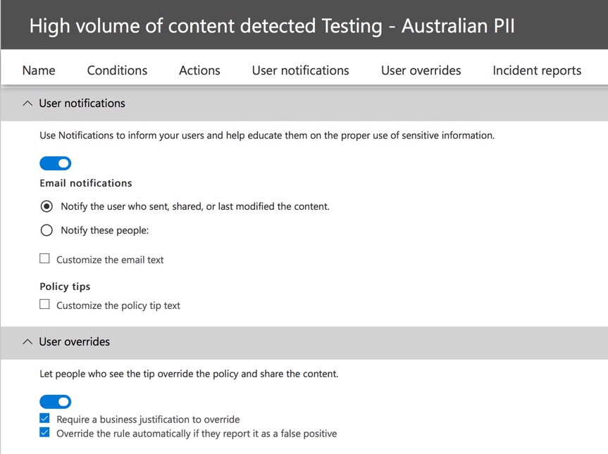Disable the Email notifications toggle switch
Screen dimensions: 608x454
55,163
